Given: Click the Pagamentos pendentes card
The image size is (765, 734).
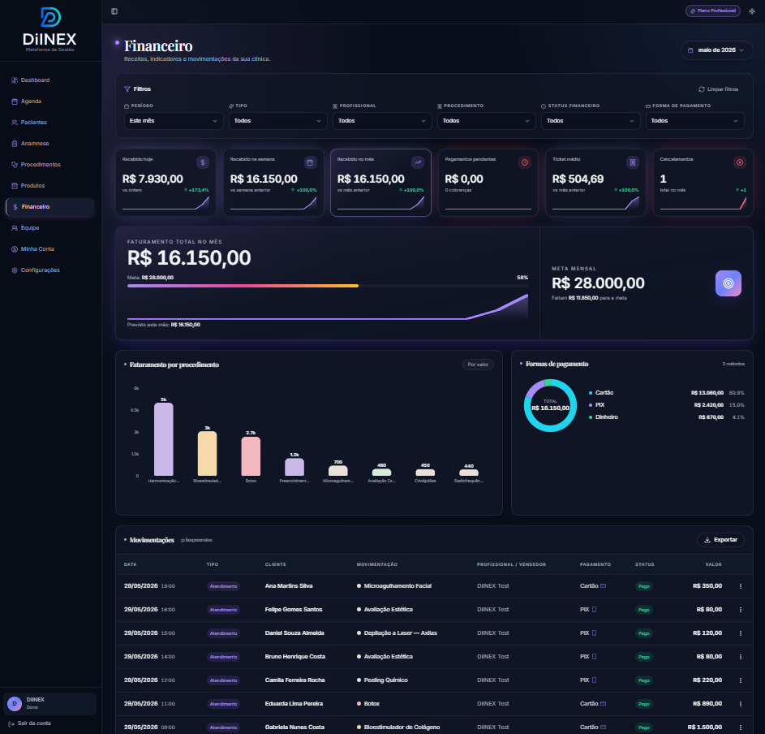Looking at the screenshot, I should [488, 183].
